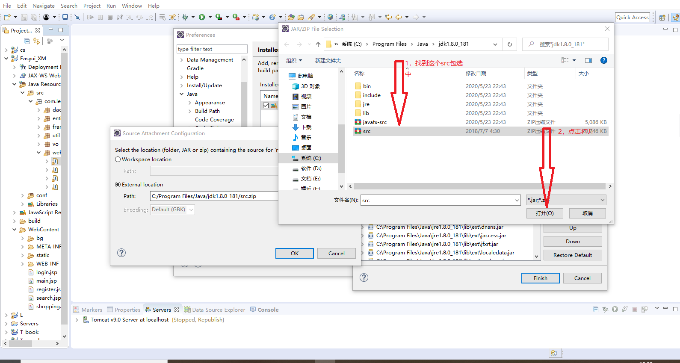Viewport: 680px width, 363px height.
Task: Select the src zip file in list
Action: (x=367, y=131)
